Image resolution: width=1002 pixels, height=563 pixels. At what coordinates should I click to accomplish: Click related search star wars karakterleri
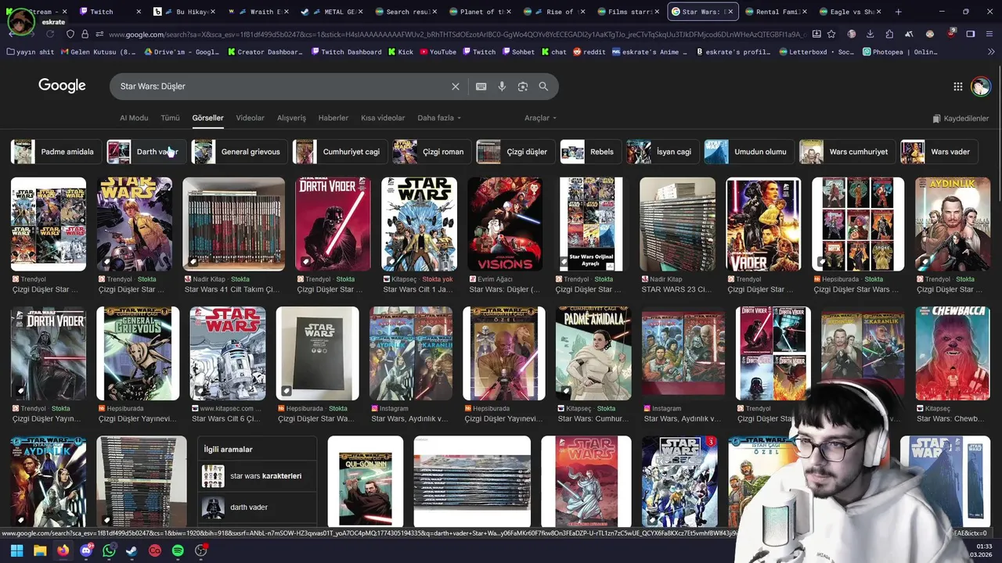[x=257, y=476]
